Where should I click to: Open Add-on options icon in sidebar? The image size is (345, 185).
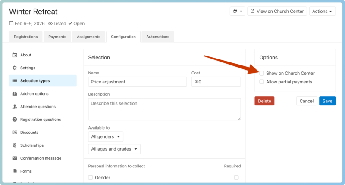(x=15, y=94)
